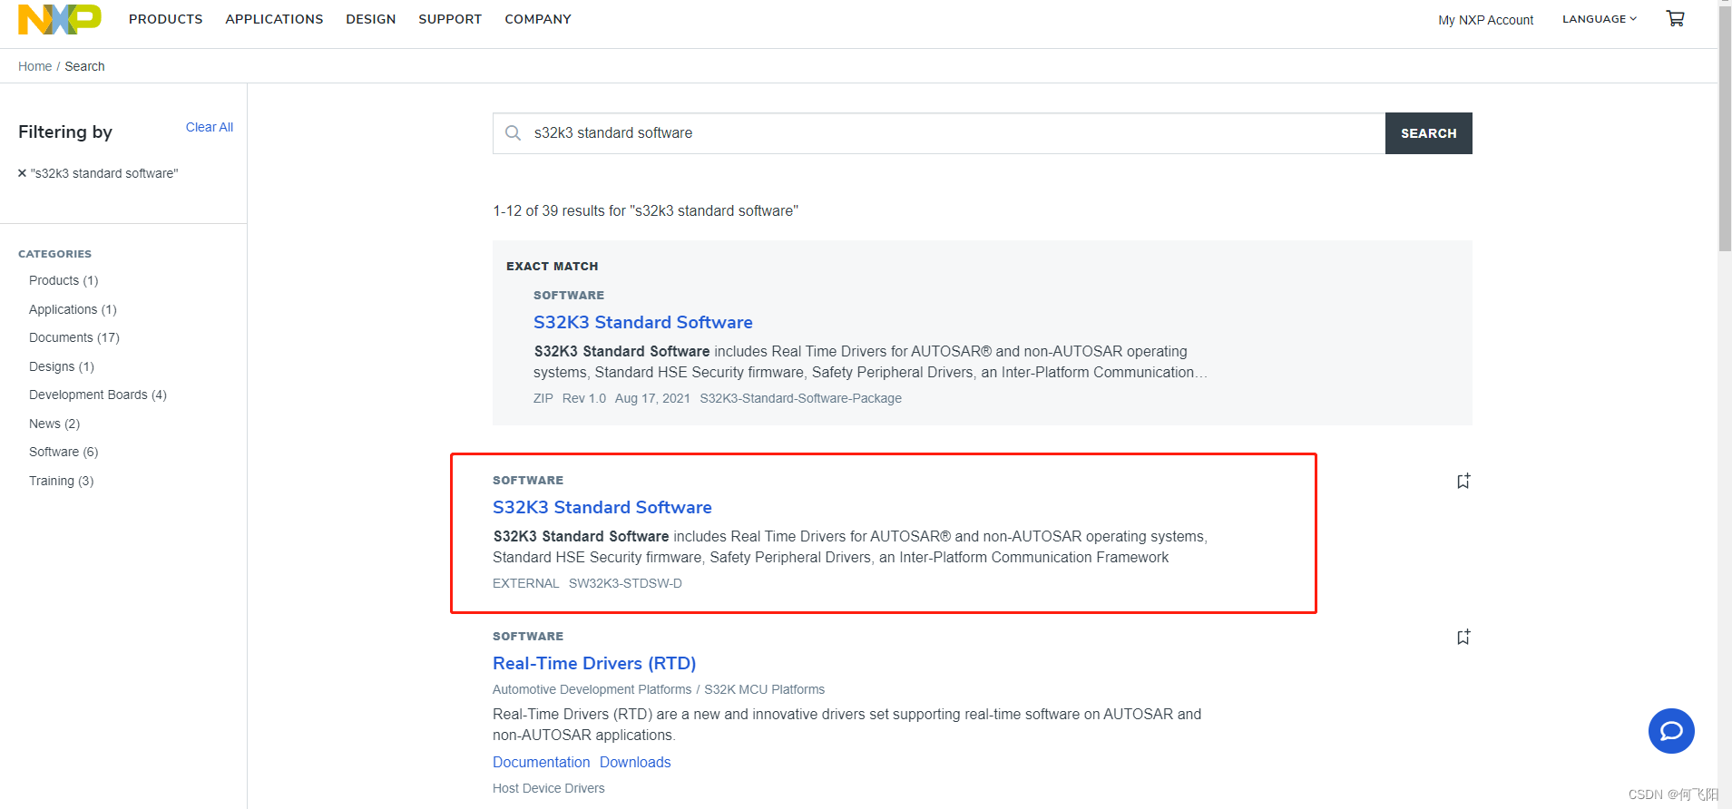Open the Downloads link under RTD
This screenshot has height=809, width=1732.
pyautogui.click(x=635, y=762)
